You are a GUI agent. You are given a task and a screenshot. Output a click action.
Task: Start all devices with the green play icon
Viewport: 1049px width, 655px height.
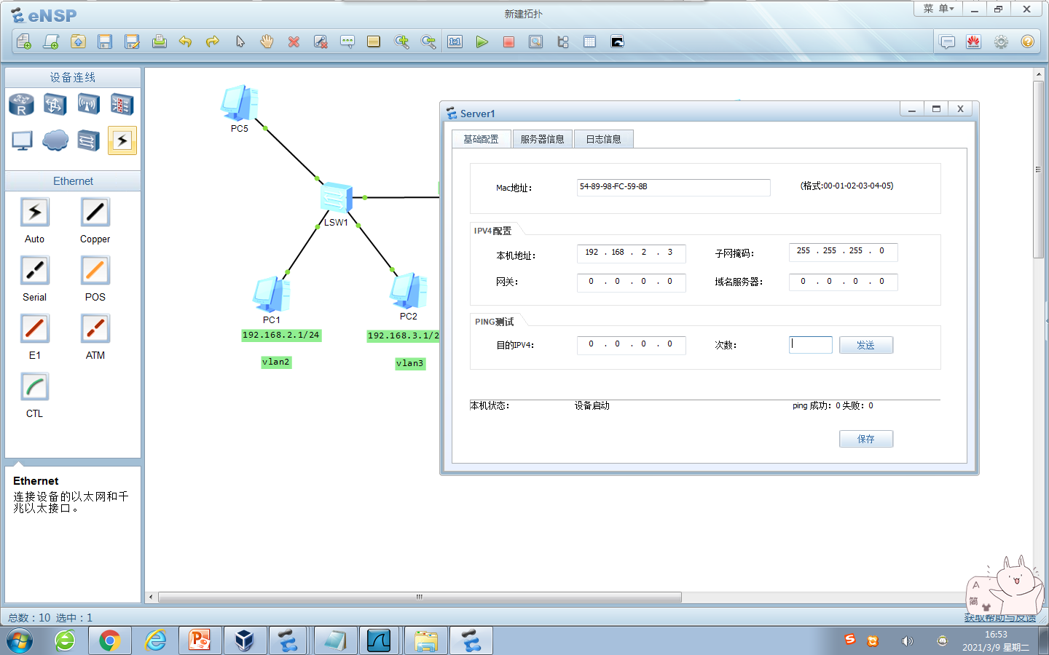[x=482, y=41]
